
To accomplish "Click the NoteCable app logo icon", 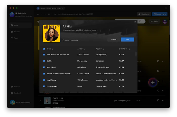I will [x=12, y=15].
